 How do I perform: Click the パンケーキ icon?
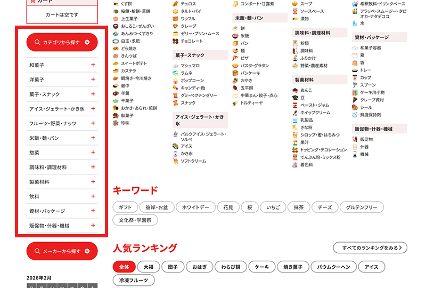(235, 73)
